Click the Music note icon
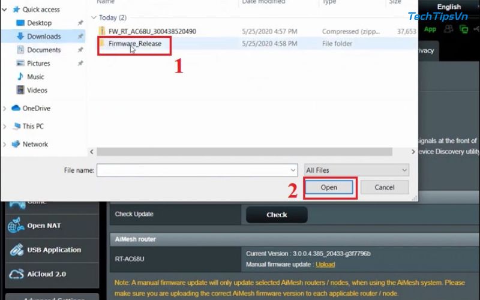The height and width of the screenshot is (300, 480). pos(20,77)
